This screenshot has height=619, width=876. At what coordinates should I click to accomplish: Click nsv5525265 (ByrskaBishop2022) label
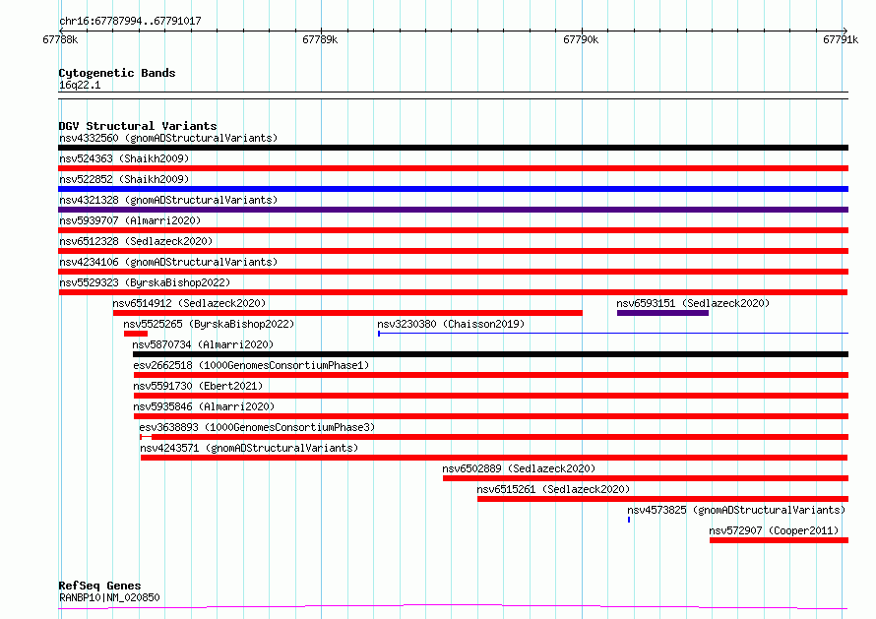pyautogui.click(x=209, y=324)
